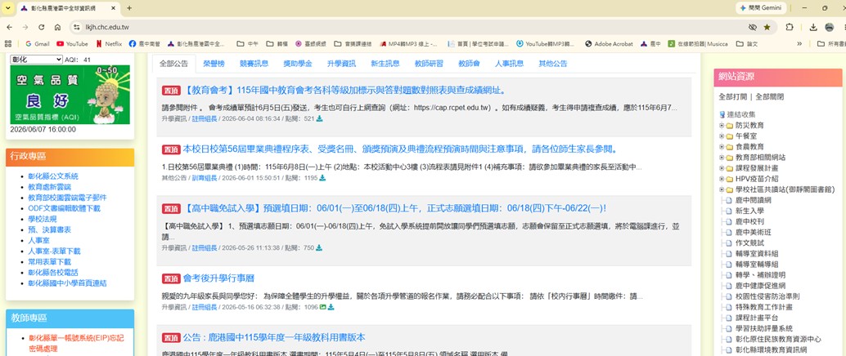Open the 論文 bookmark folder

pos(747,43)
